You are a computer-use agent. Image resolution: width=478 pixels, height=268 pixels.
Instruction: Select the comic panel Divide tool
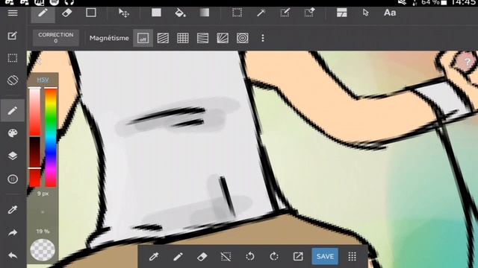[342, 13]
